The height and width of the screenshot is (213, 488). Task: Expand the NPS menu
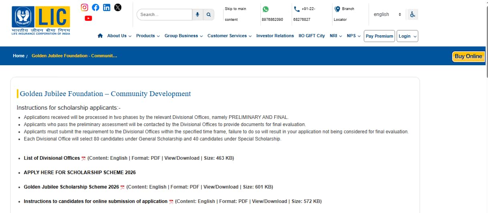354,36
